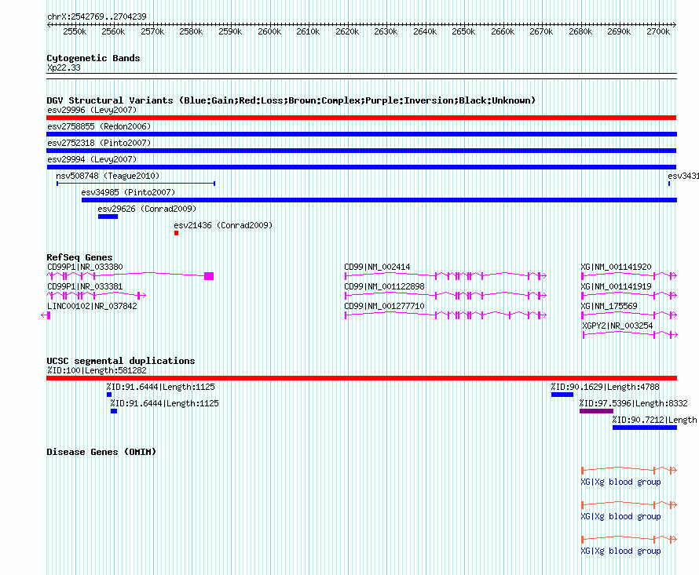The image size is (699, 575).
Task: Open variant esv2752318 (Pinto2007) label
Action: point(99,143)
